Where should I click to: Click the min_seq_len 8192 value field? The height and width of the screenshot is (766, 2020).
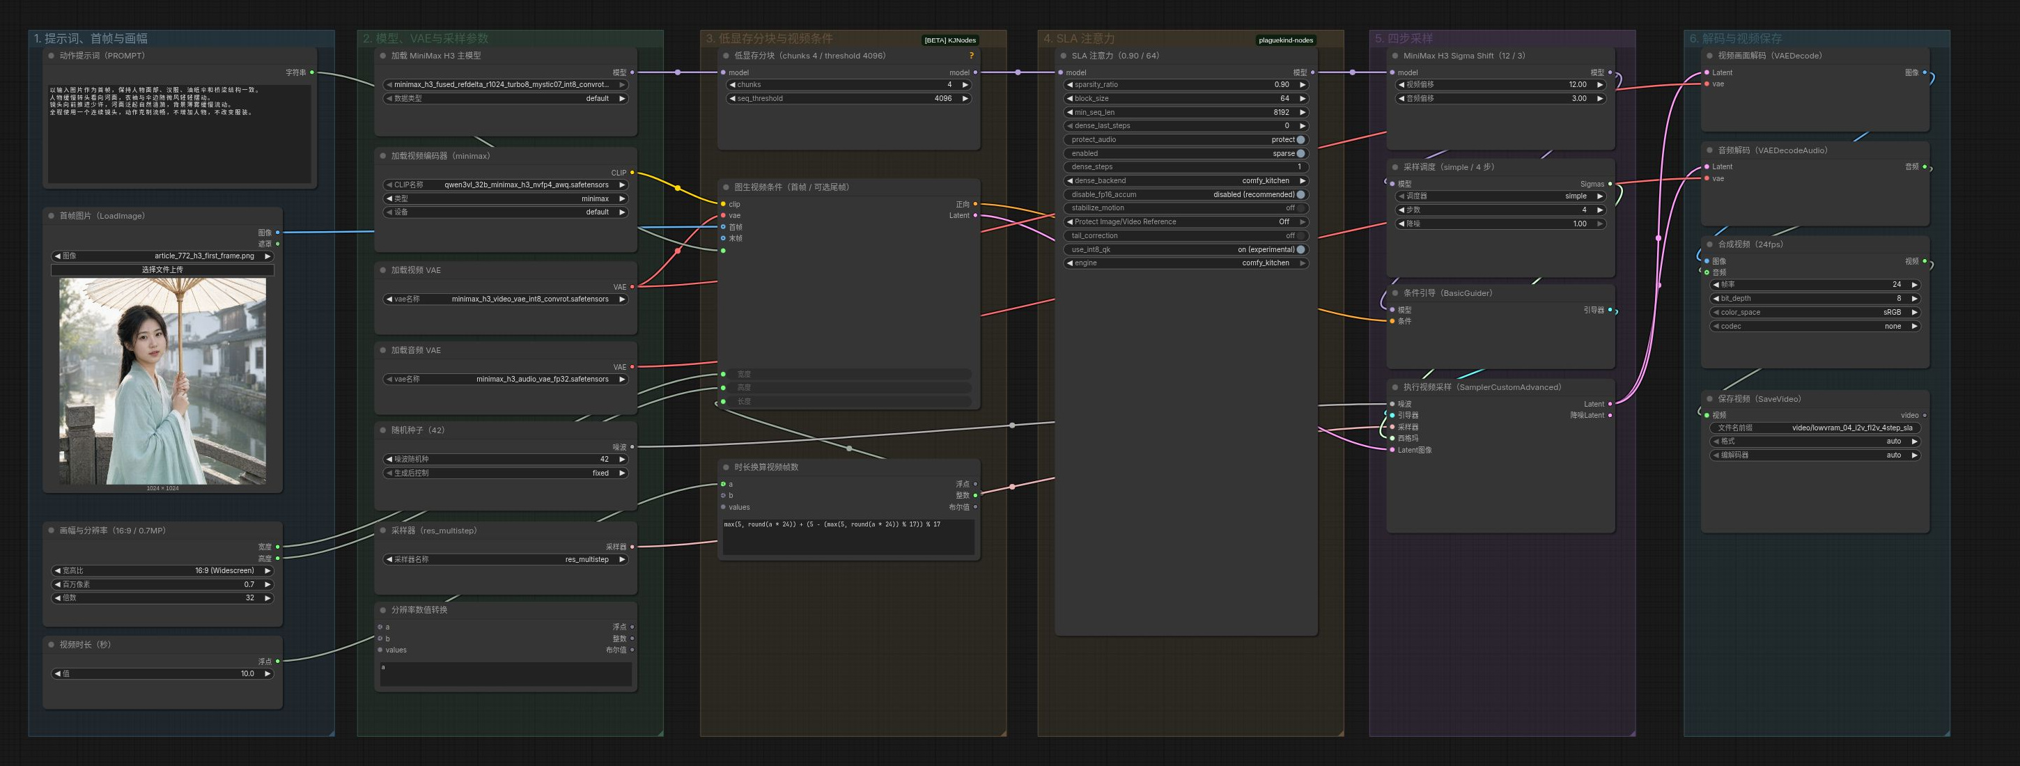coord(1186,112)
